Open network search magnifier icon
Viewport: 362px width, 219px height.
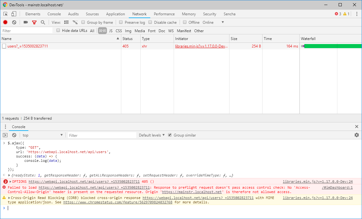(x=43, y=22)
